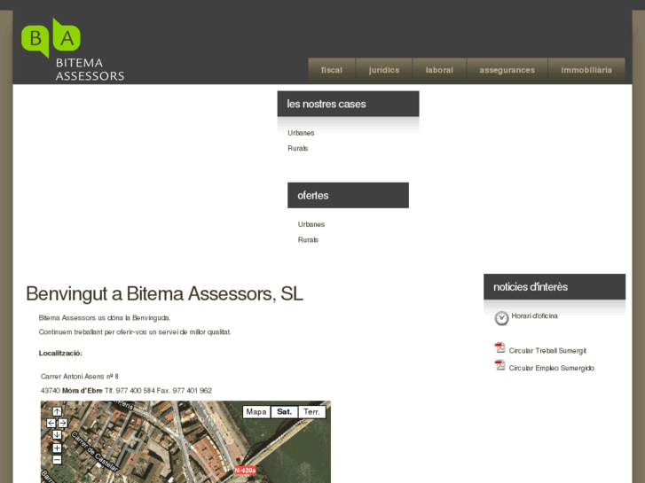Switch map to Terr. view

pyautogui.click(x=311, y=412)
